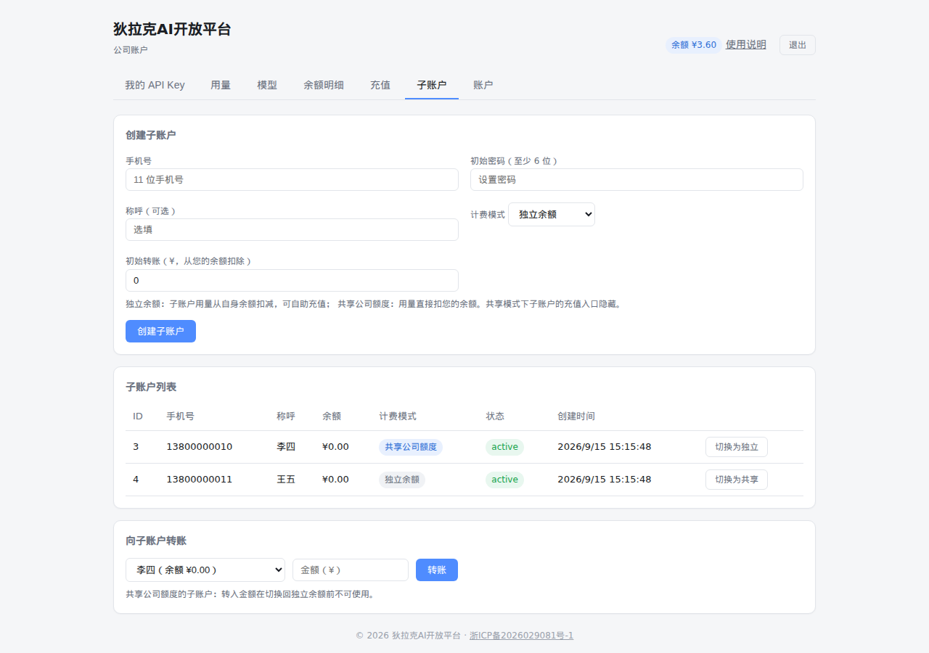Click the 狄拉克AI开放平台 page title
929x653 pixels.
(173, 29)
